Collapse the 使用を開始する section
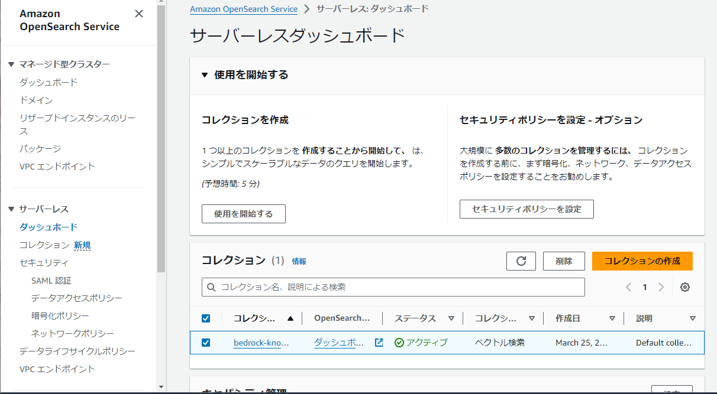The height and width of the screenshot is (394, 717). click(x=204, y=75)
